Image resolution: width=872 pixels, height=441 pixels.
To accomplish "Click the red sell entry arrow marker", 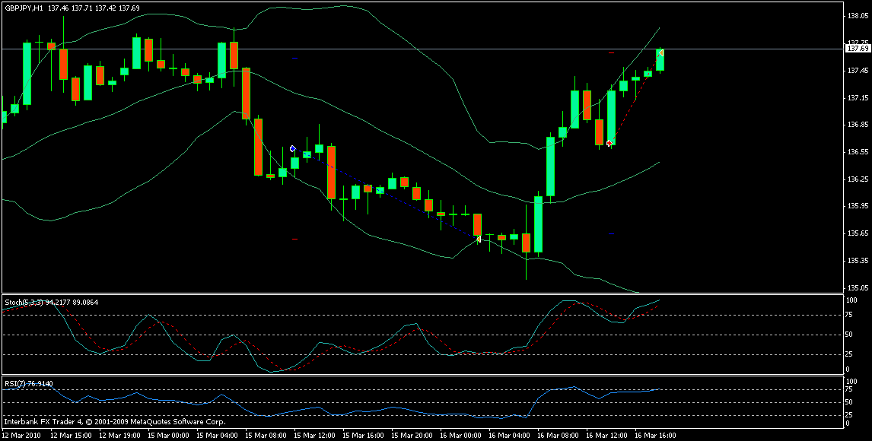I will (609, 143).
